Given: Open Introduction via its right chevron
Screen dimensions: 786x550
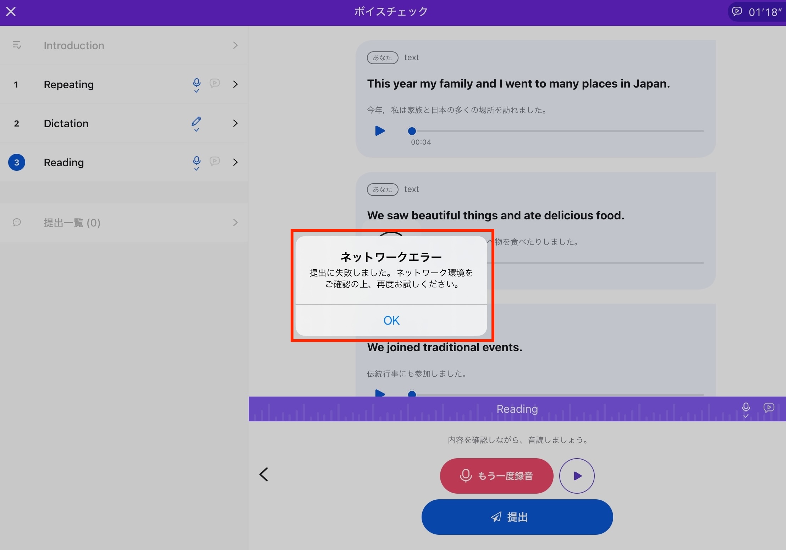Looking at the screenshot, I should coord(236,45).
